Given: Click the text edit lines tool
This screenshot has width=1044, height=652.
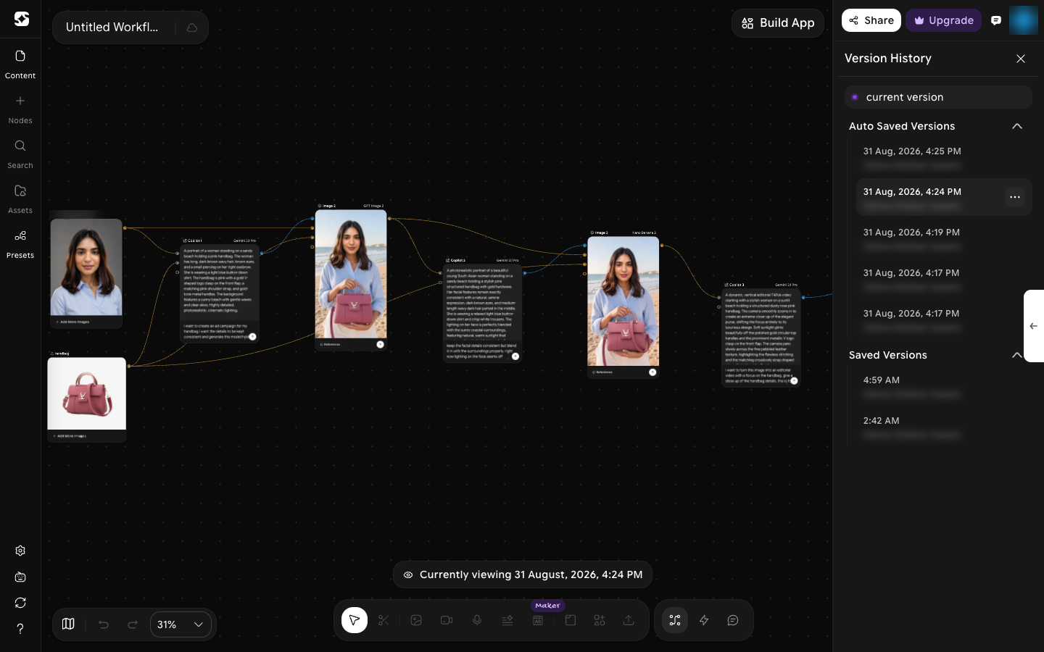Looking at the screenshot, I should 507,620.
